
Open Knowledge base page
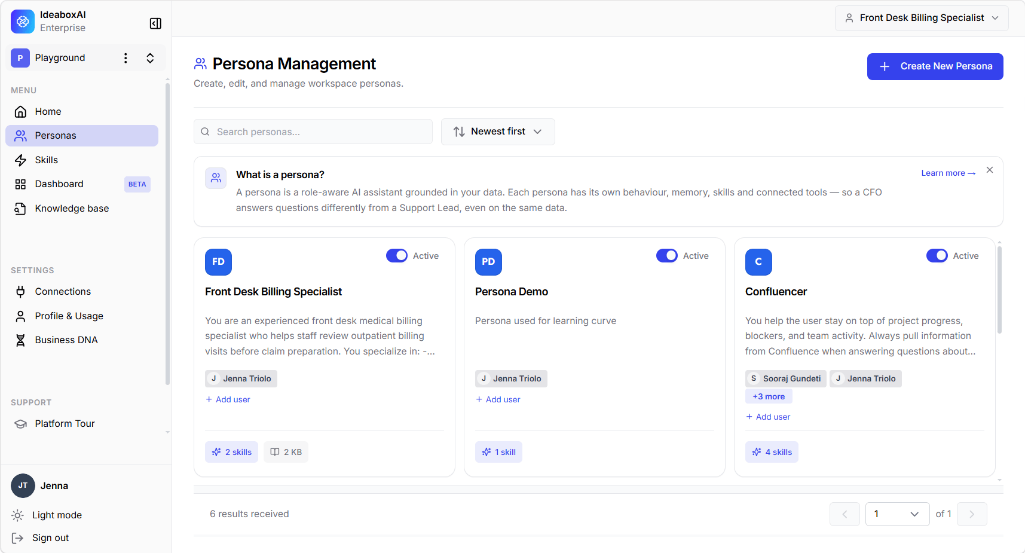[x=82, y=209]
